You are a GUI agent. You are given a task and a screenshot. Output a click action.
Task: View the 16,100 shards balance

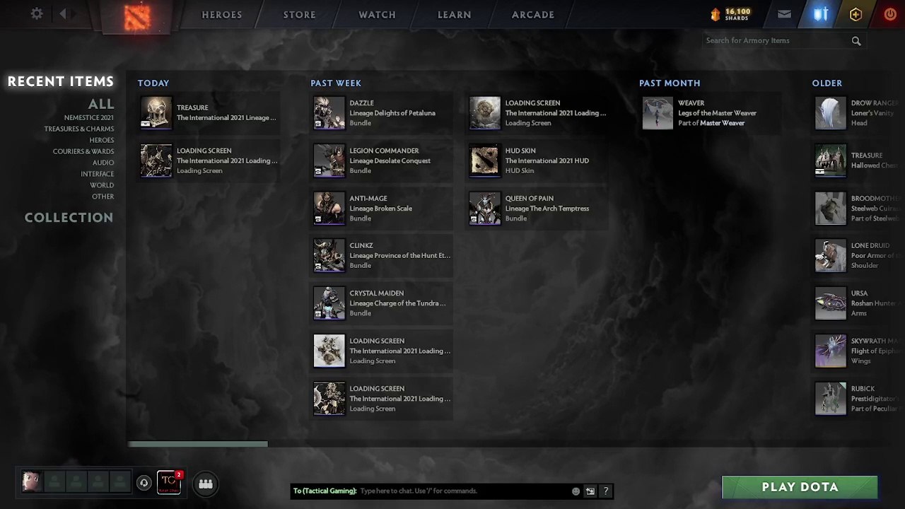730,14
